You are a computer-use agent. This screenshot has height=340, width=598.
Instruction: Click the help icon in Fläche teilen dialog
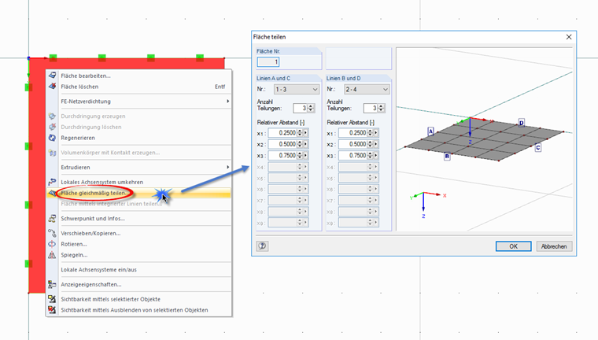(x=262, y=246)
